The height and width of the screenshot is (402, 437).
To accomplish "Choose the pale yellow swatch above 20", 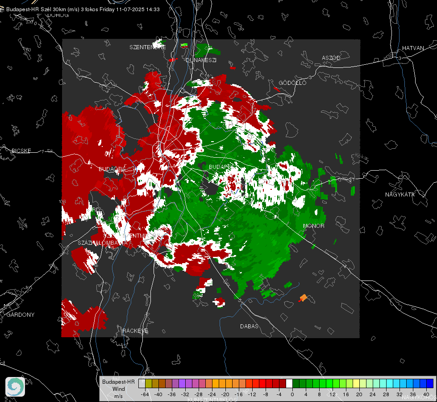I will pos(357,383).
